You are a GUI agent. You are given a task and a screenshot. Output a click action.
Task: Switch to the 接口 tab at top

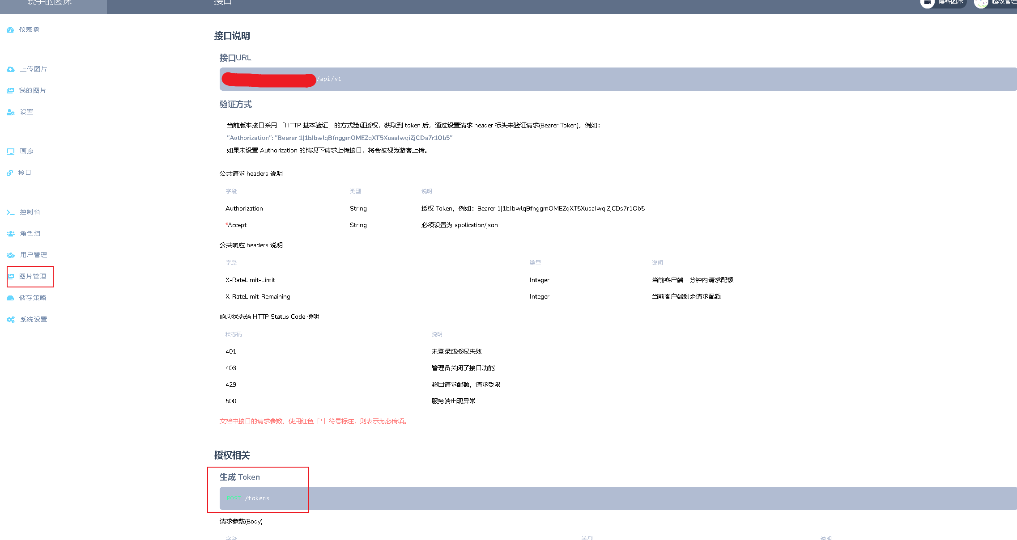222,2
